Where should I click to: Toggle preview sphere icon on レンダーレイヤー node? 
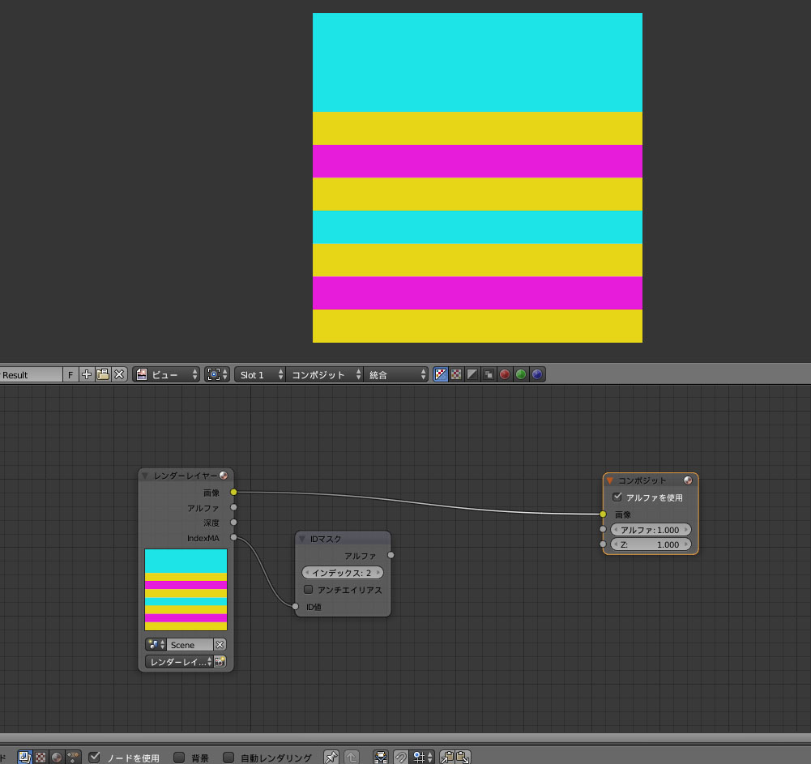pos(224,476)
